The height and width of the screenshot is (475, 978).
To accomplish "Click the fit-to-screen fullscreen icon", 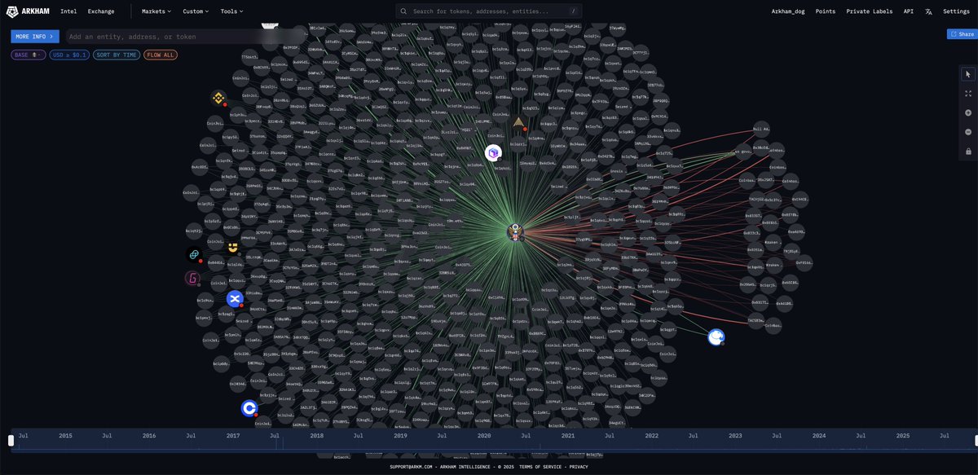I will click(968, 94).
